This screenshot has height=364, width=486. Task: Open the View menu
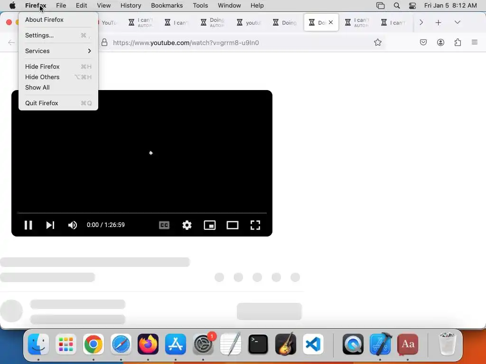coord(103,6)
